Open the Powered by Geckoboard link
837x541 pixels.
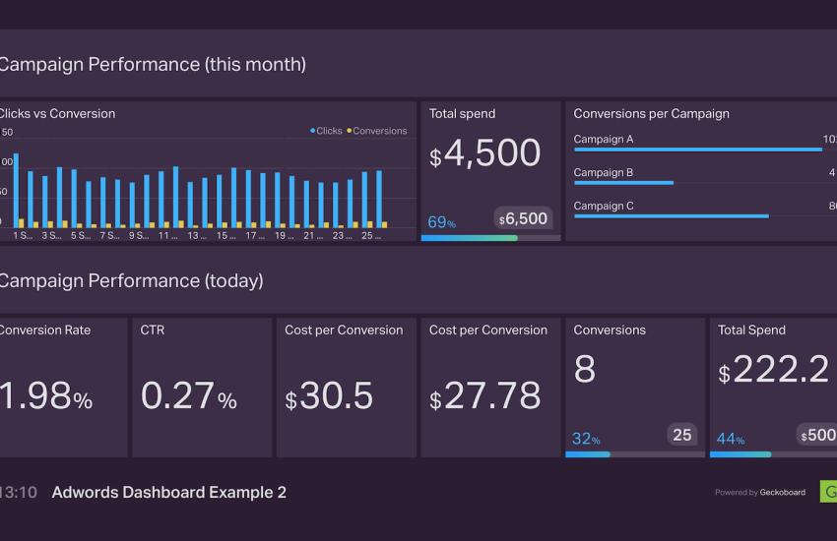(x=760, y=492)
